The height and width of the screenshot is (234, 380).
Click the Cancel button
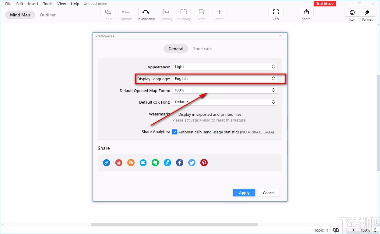click(x=269, y=193)
